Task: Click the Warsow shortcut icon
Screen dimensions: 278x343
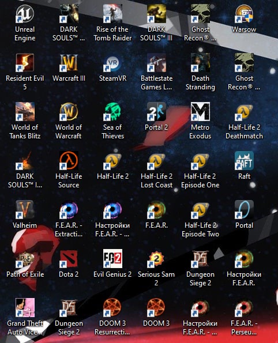Action: (244, 14)
